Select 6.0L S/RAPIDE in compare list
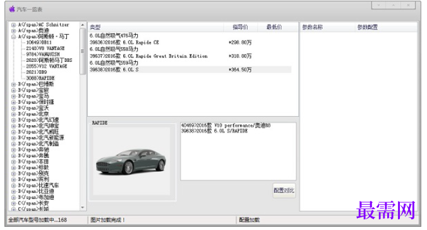 pos(215,131)
